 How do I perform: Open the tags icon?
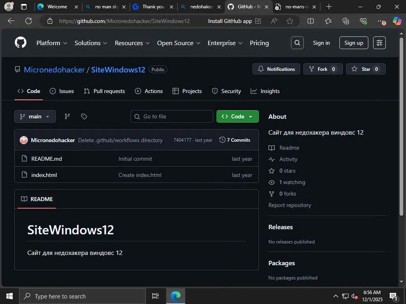(84, 117)
